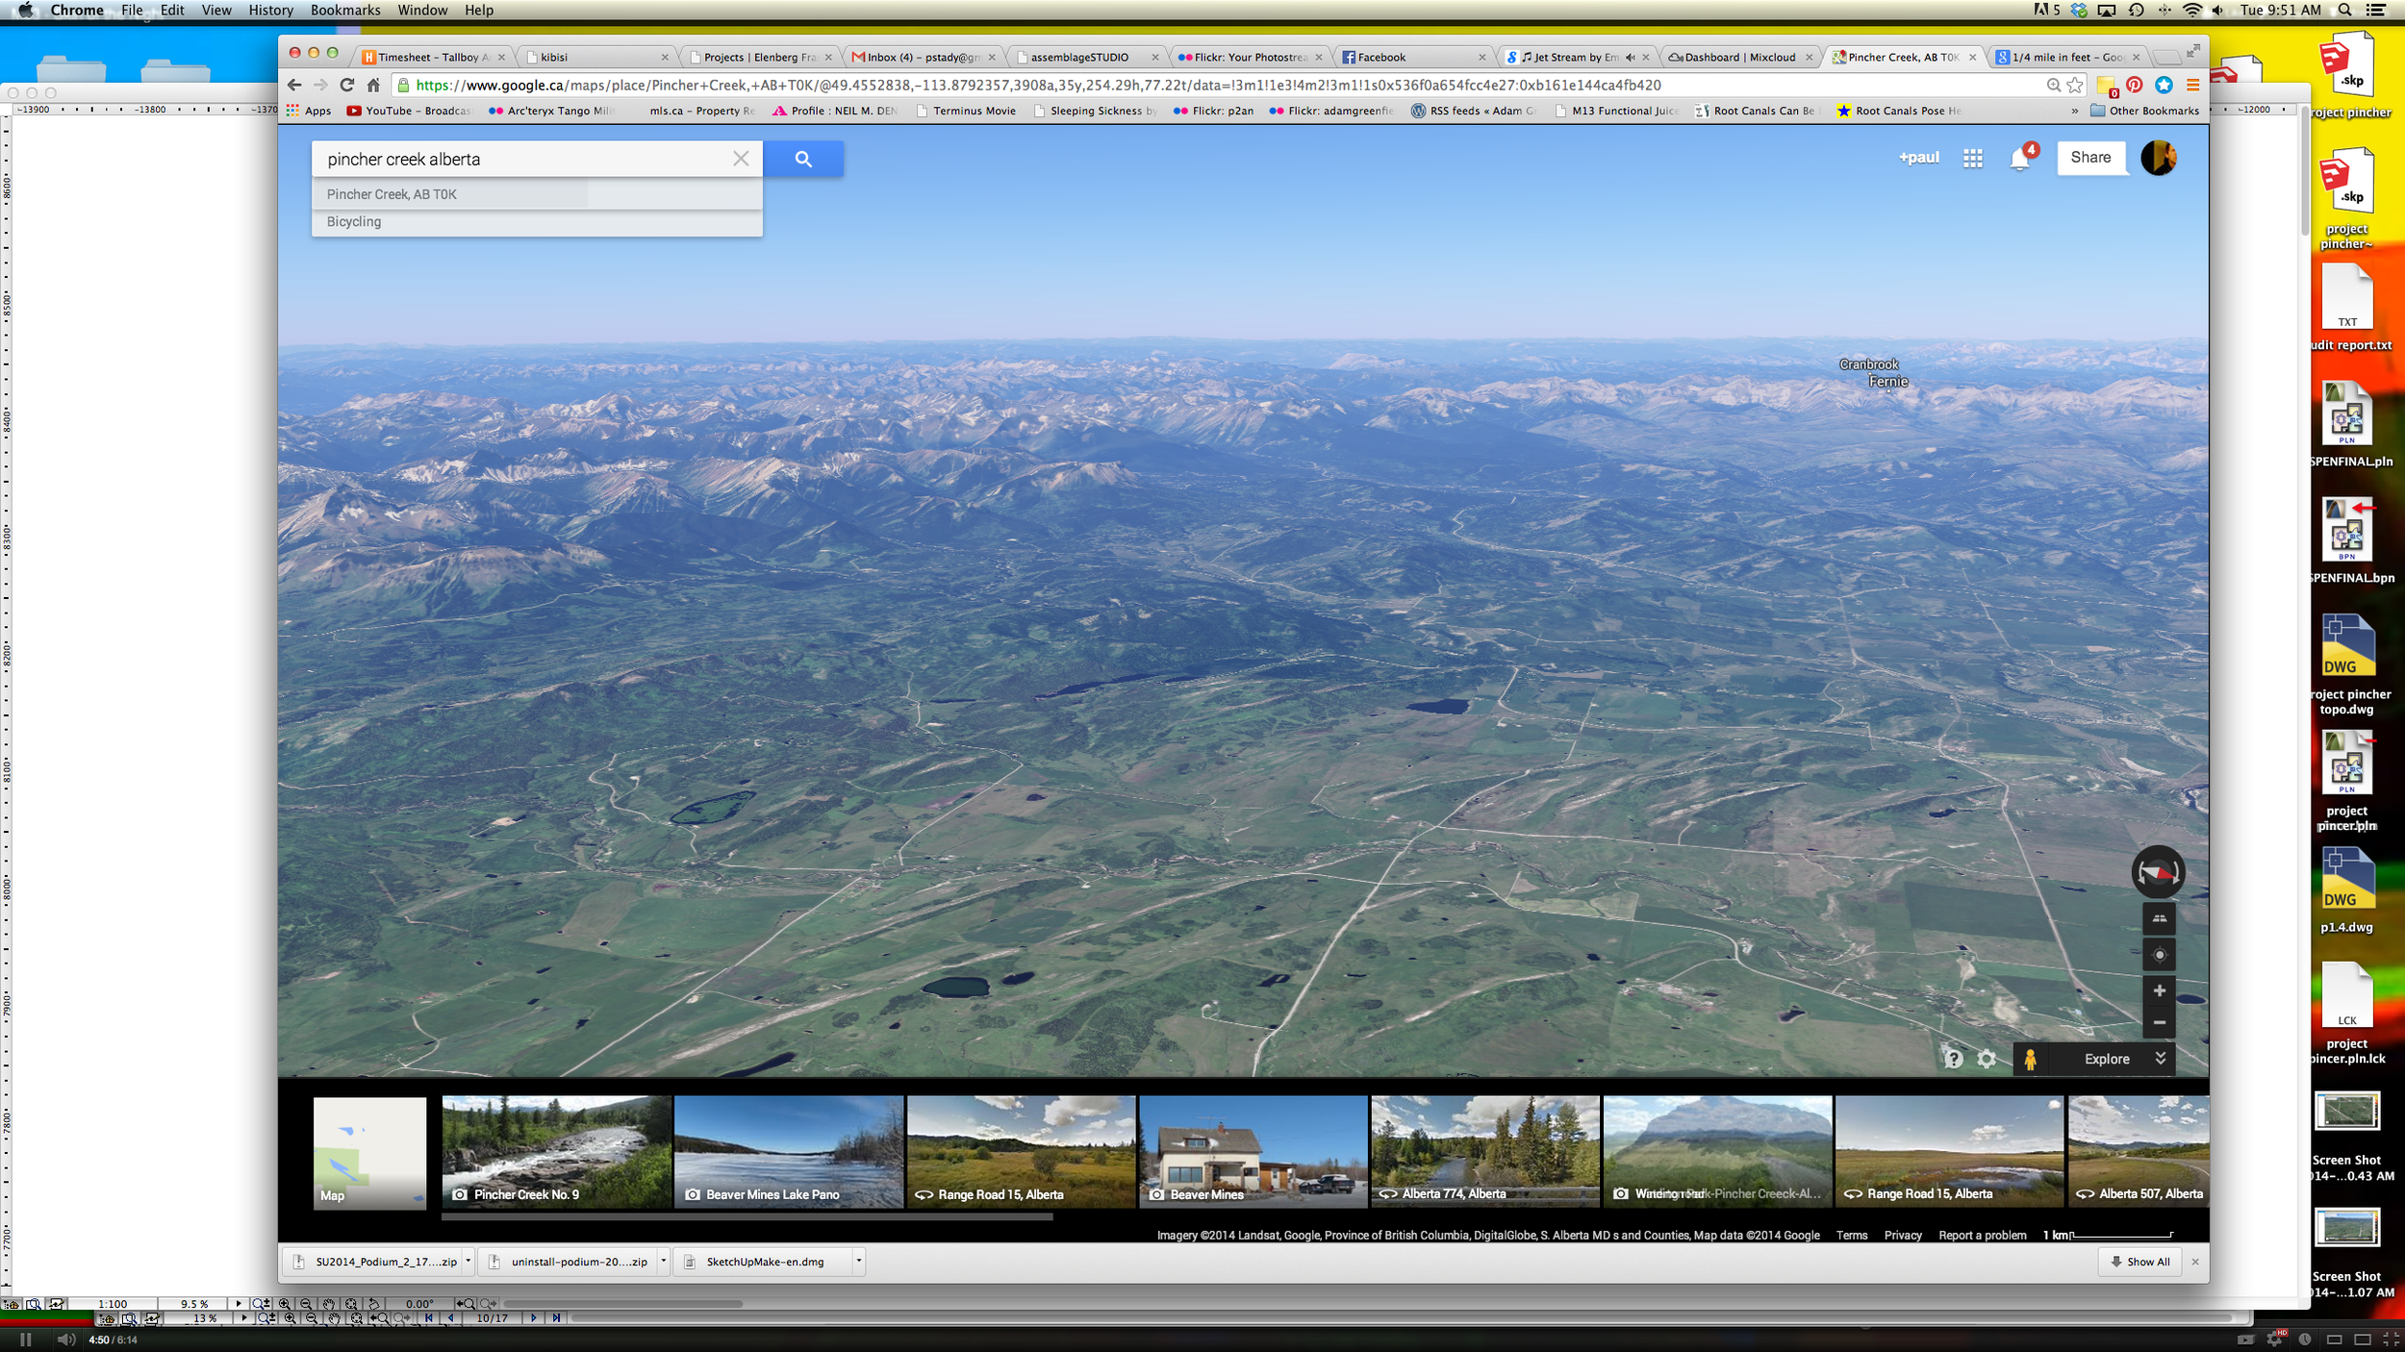Image resolution: width=2405 pixels, height=1352 pixels.
Task: Click the magnifying glass search icon
Action: (803, 158)
